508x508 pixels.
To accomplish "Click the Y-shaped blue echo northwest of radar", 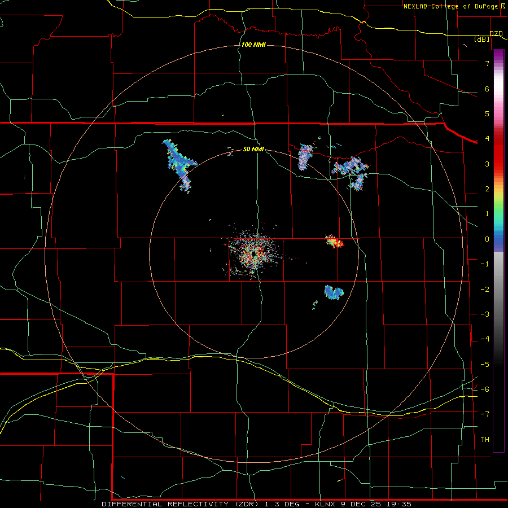I will [180, 165].
